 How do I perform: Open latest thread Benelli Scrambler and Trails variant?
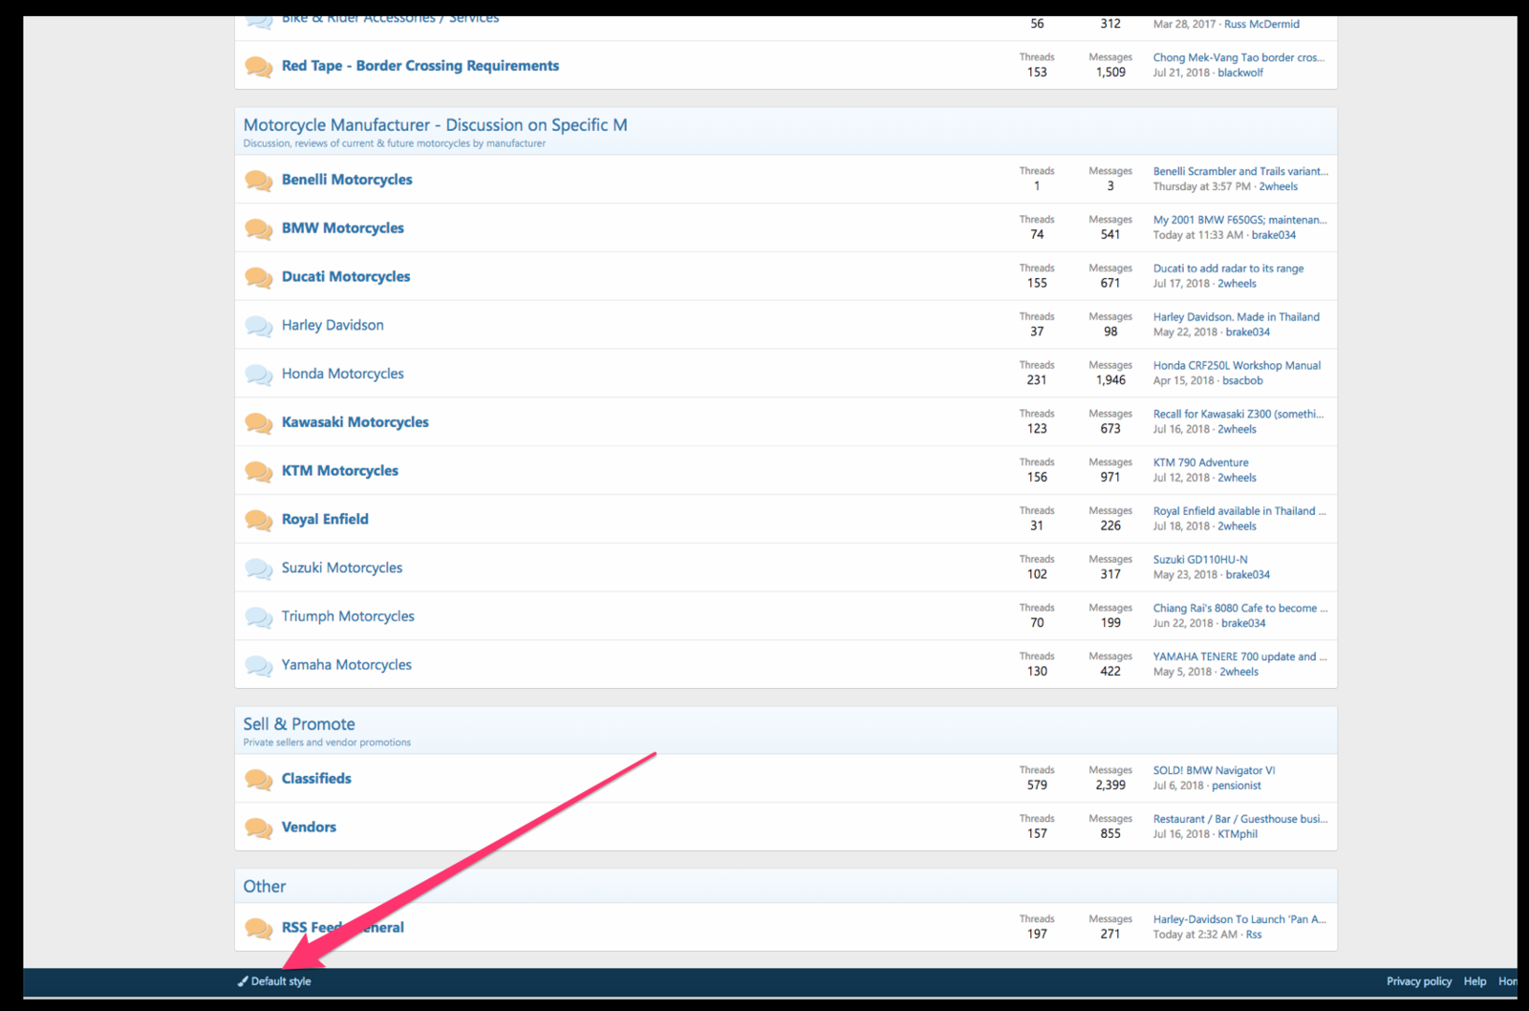tap(1240, 171)
